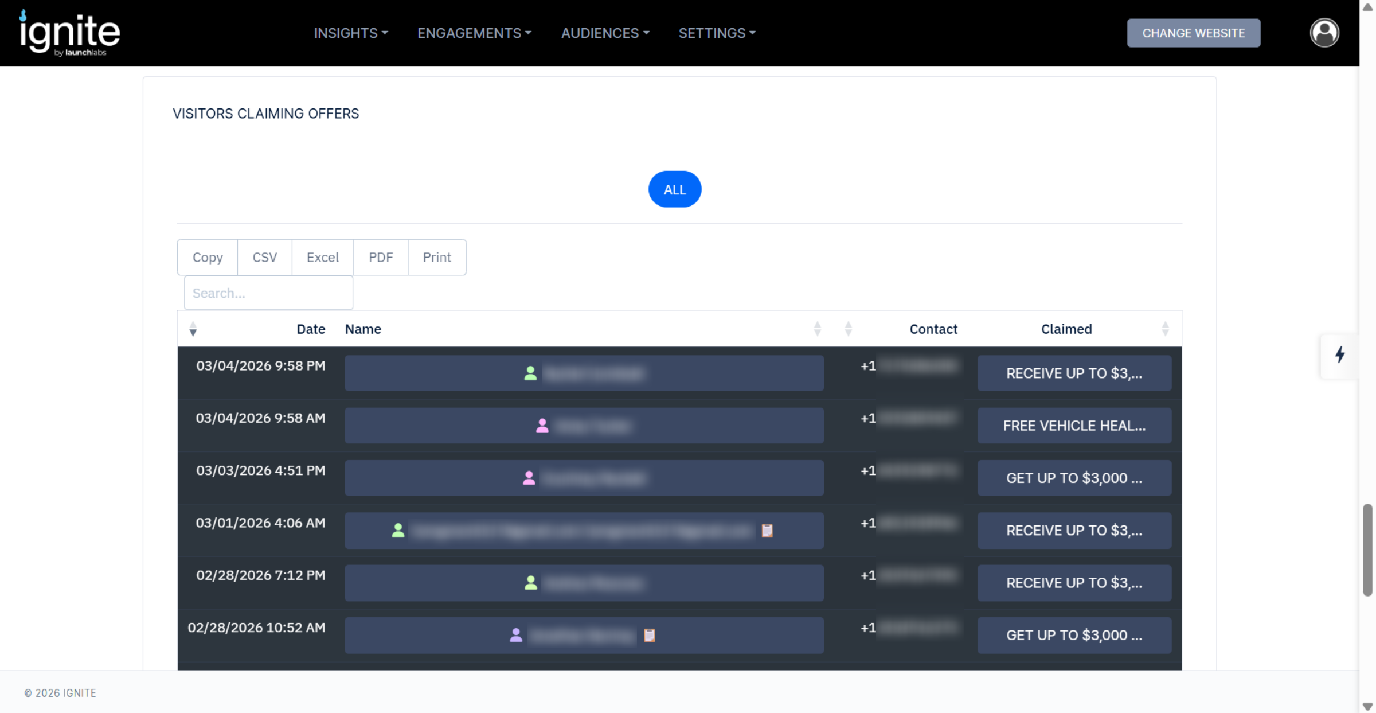
Task: Expand the Insights dropdown menu
Action: [350, 33]
